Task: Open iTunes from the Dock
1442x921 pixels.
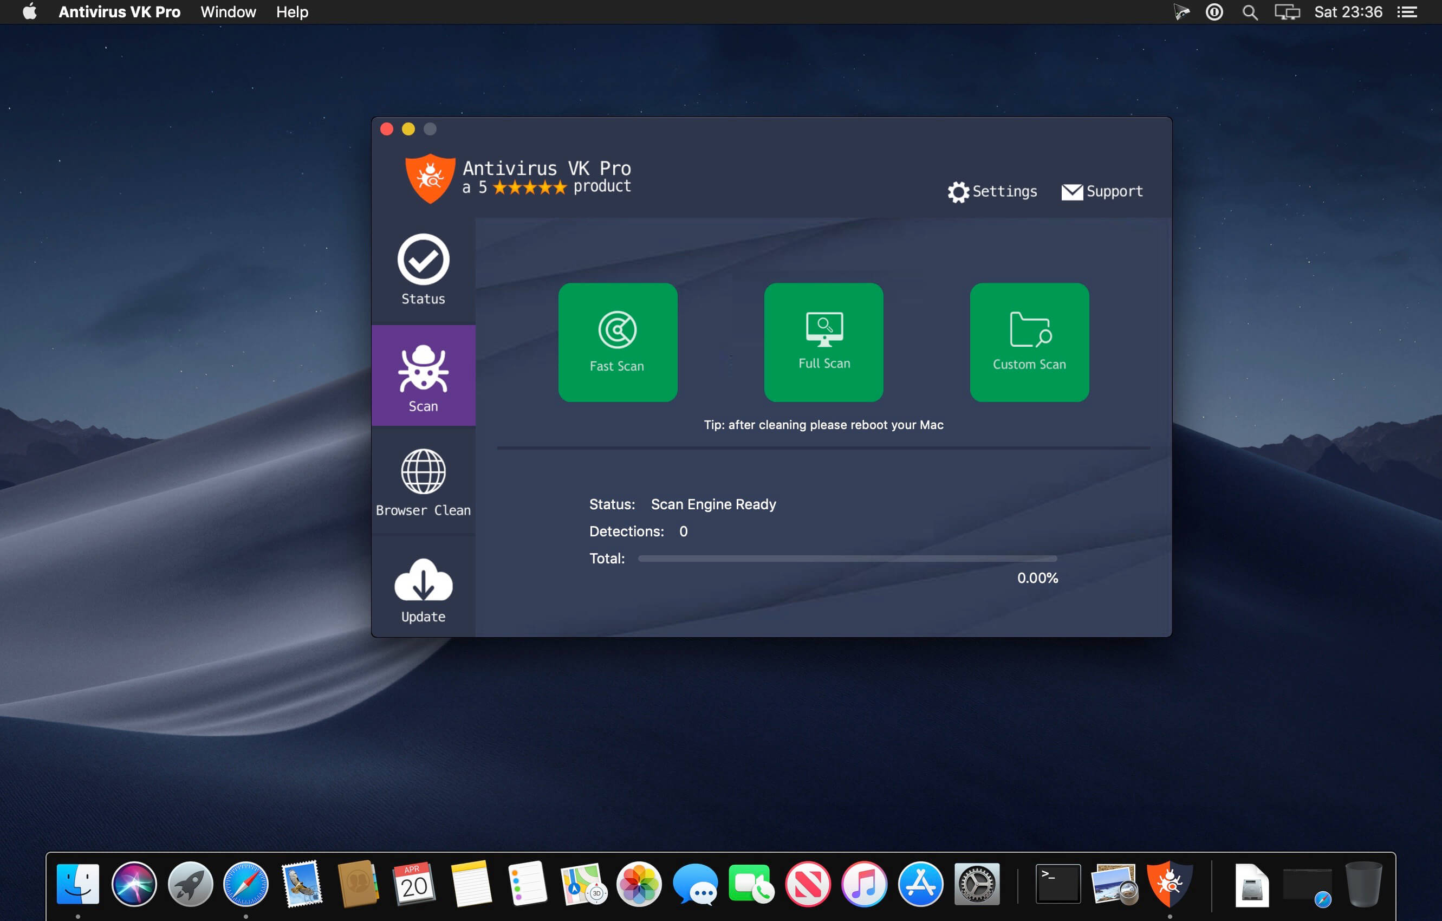Action: coord(864,884)
